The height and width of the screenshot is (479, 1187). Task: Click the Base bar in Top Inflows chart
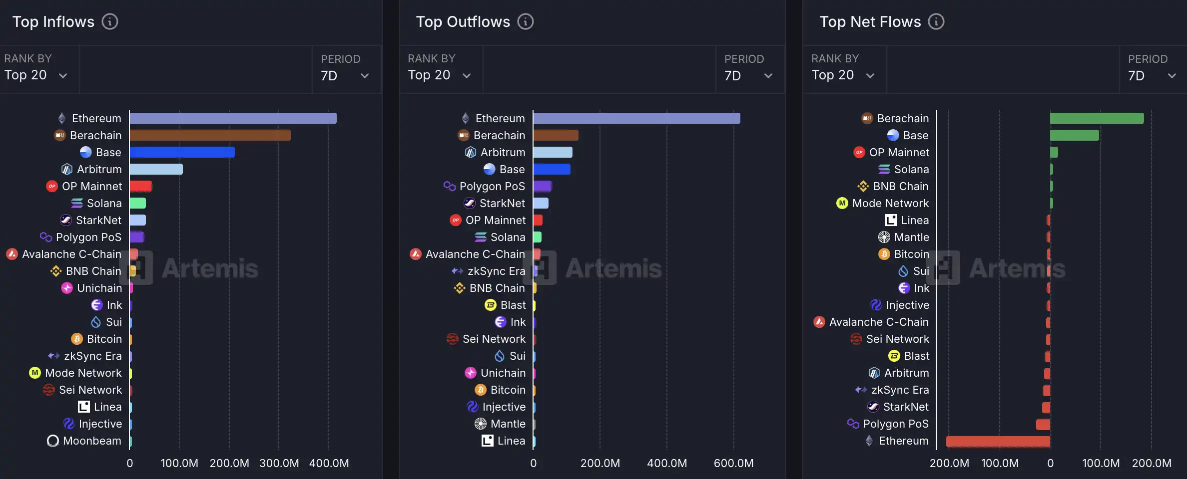point(182,152)
